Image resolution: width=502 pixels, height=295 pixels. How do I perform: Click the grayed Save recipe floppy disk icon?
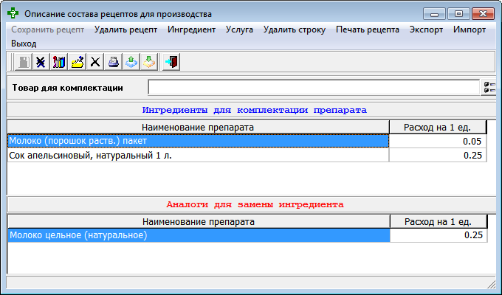[24, 62]
